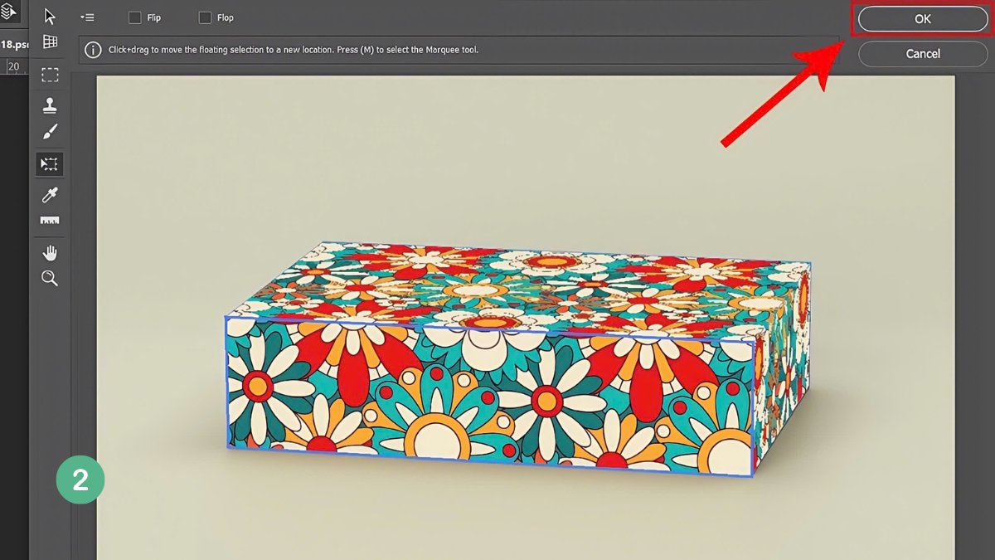995x560 pixels.
Task: Switch to the 18.psd document tab
Action: (14, 44)
